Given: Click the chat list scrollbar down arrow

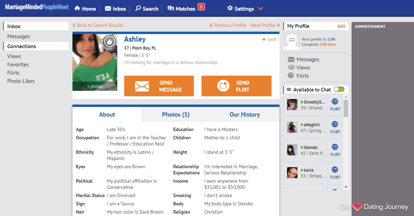Looking at the screenshot, I should 346,187.
